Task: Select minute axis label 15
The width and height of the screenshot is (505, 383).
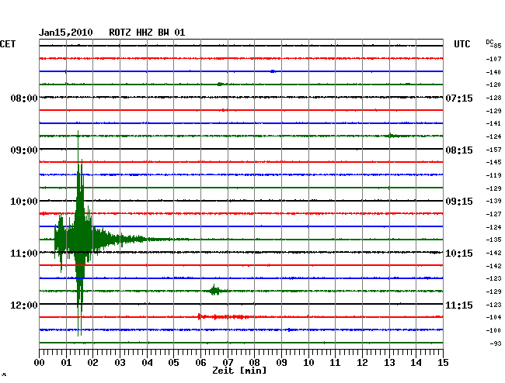Action: point(443,363)
